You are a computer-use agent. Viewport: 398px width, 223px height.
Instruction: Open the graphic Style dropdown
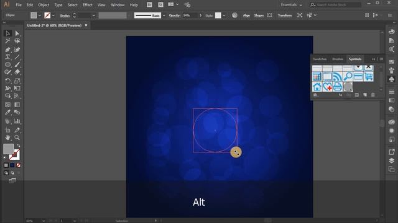tap(224, 15)
